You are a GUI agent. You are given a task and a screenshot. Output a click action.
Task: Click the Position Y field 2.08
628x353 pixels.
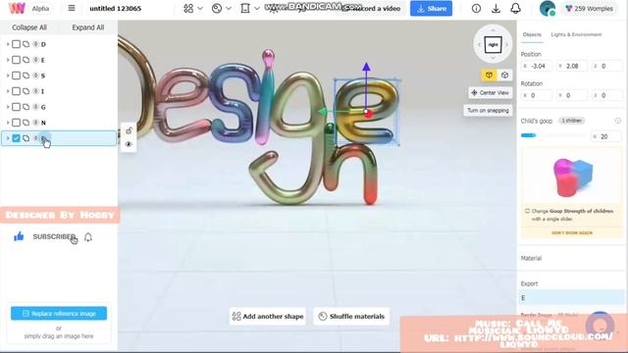[x=572, y=66]
